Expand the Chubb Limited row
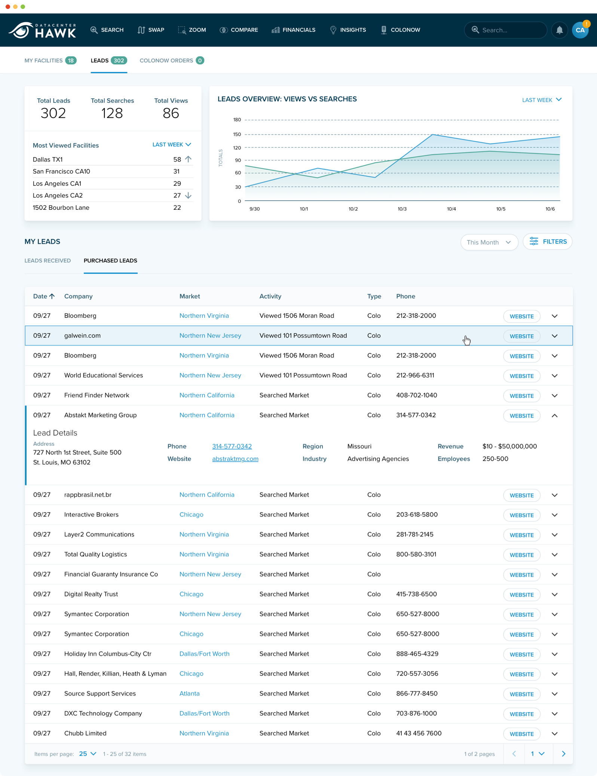This screenshot has height=776, width=597. tap(554, 734)
